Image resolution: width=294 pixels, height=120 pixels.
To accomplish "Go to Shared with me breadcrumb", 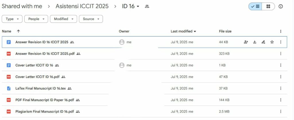I will (x=22, y=6).
